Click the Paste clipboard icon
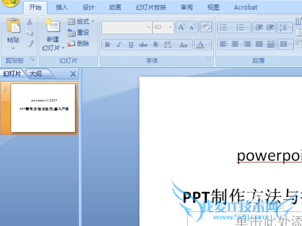Image resolution: width=302 pixels, height=226 pixels. (13, 25)
